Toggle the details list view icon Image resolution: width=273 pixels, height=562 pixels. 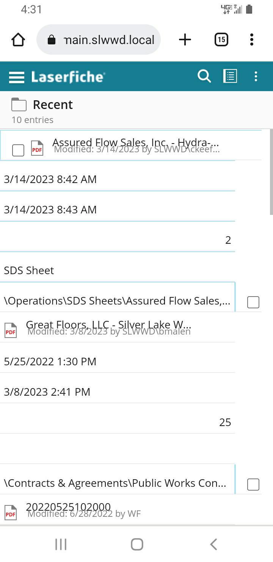(230, 76)
